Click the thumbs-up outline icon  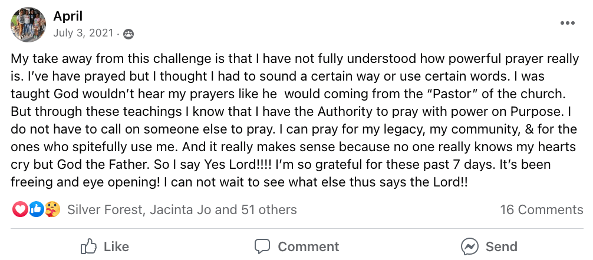(88, 246)
